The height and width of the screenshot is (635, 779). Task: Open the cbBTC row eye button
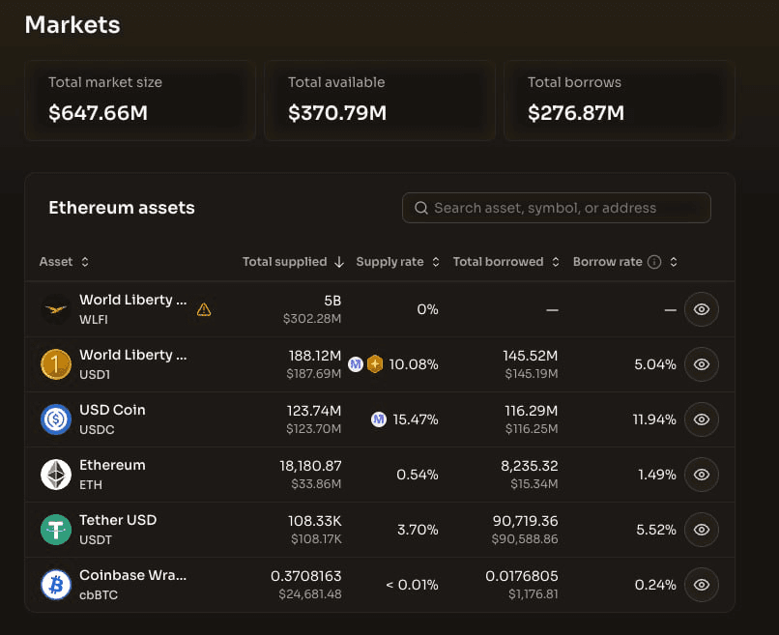coord(701,585)
